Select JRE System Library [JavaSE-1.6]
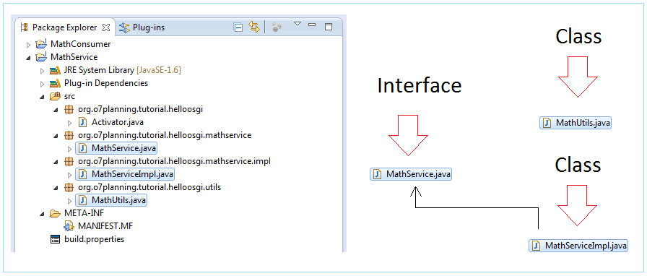The width and height of the screenshot is (647, 276). pyautogui.click(x=123, y=71)
